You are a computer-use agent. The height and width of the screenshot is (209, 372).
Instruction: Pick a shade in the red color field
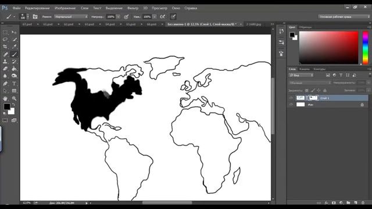tap(328, 48)
